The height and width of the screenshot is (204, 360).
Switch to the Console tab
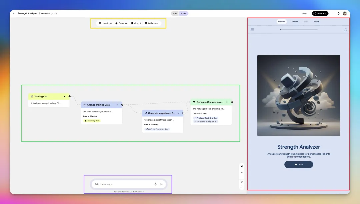click(x=294, y=21)
